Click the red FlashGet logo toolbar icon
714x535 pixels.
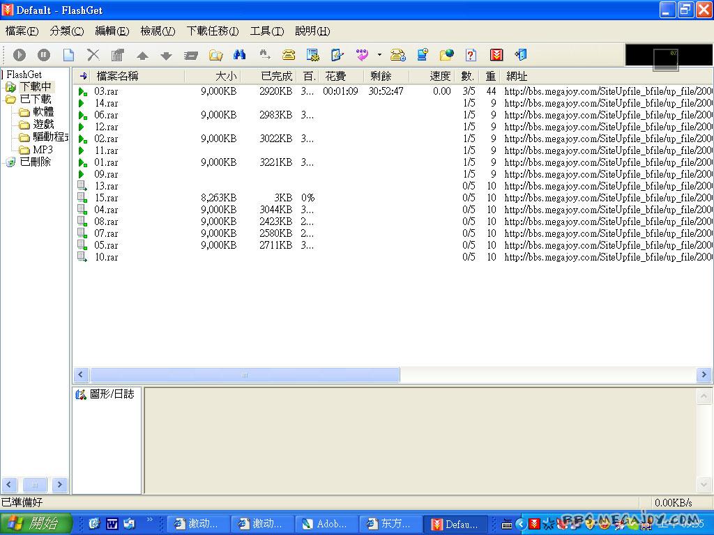coord(496,55)
